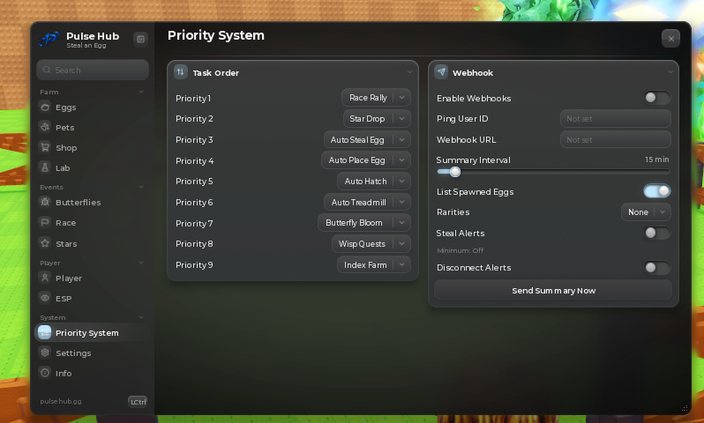Click the Stars star icon
704x423 pixels.
click(45, 243)
